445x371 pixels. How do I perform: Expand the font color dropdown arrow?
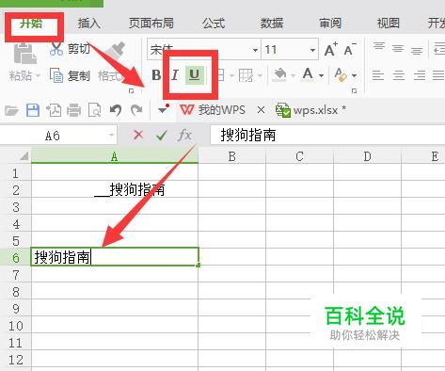pyautogui.click(x=321, y=75)
